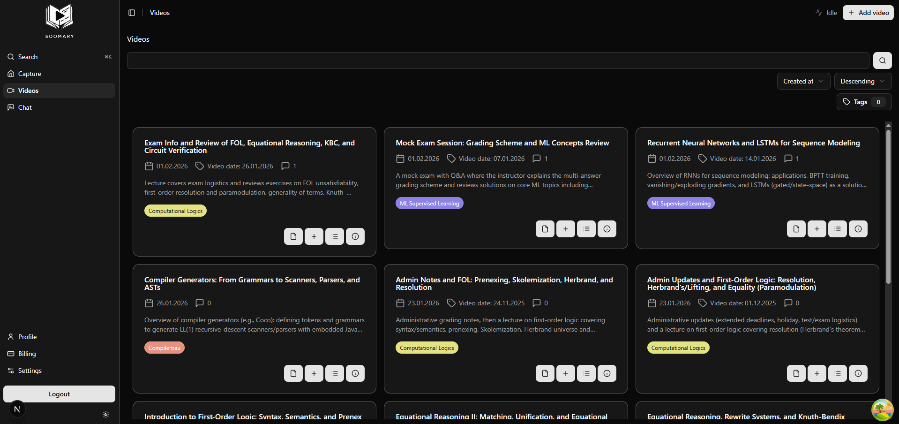The width and height of the screenshot is (899, 424).
Task: Click the plus icon on Mock Exam Session card
Action: [x=565, y=229]
